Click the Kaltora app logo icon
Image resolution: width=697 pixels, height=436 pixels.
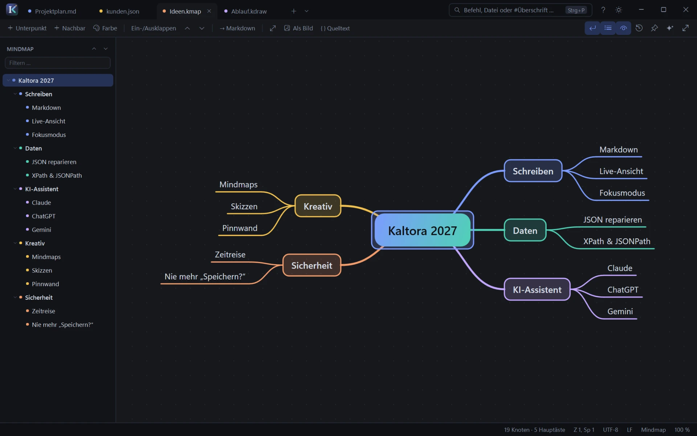[12, 9]
